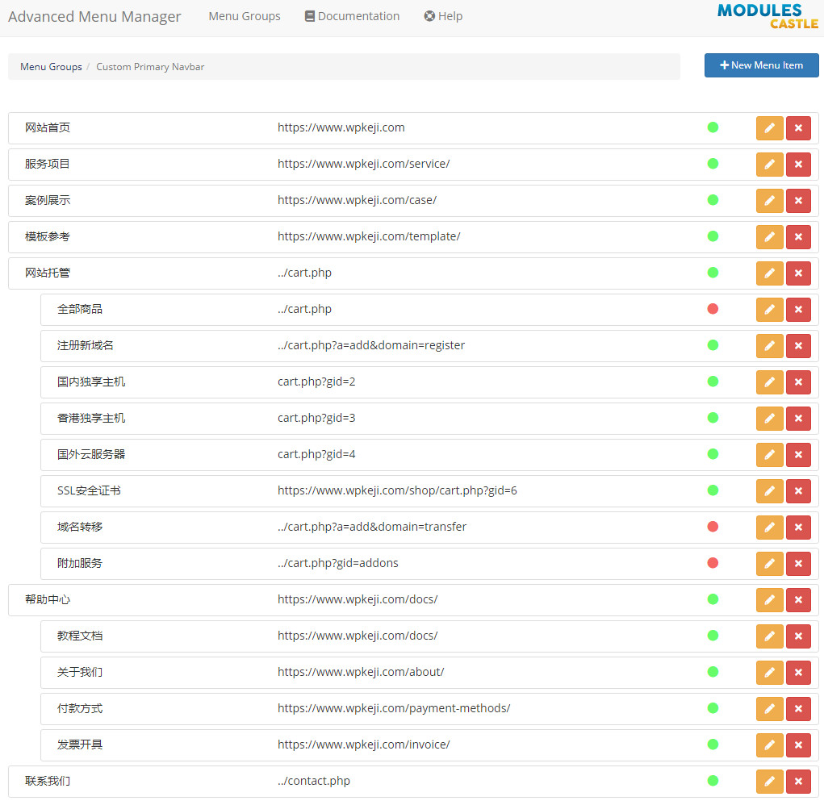The image size is (824, 805).
Task: Toggle the green status dot for 网站托管
Action: (713, 273)
